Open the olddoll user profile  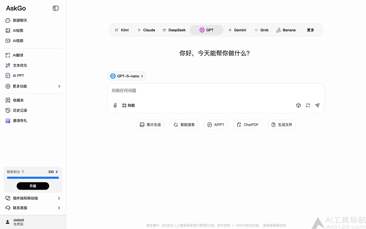[33, 222]
